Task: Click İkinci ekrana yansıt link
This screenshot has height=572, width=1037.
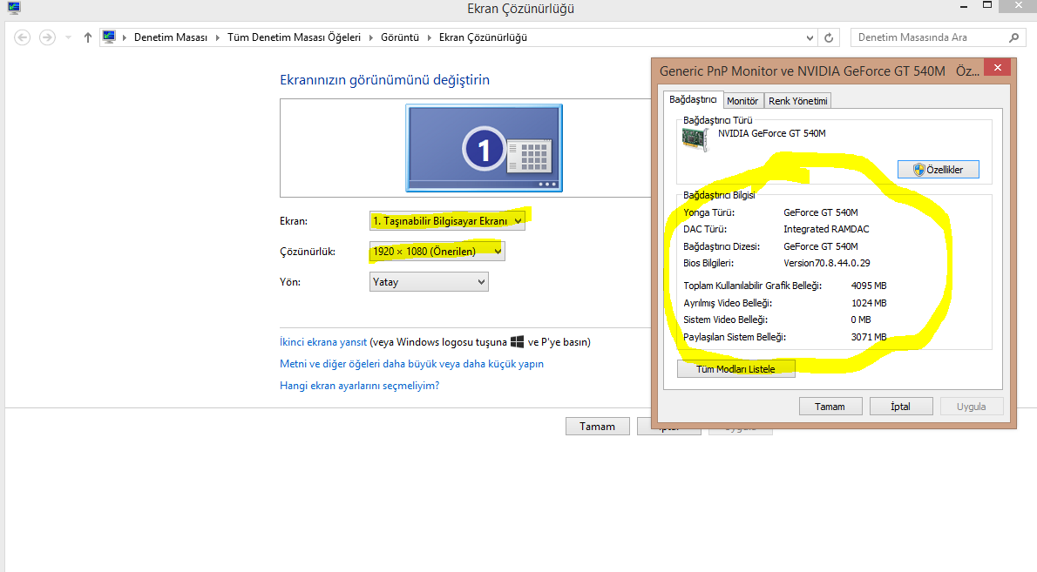Action: click(x=322, y=342)
